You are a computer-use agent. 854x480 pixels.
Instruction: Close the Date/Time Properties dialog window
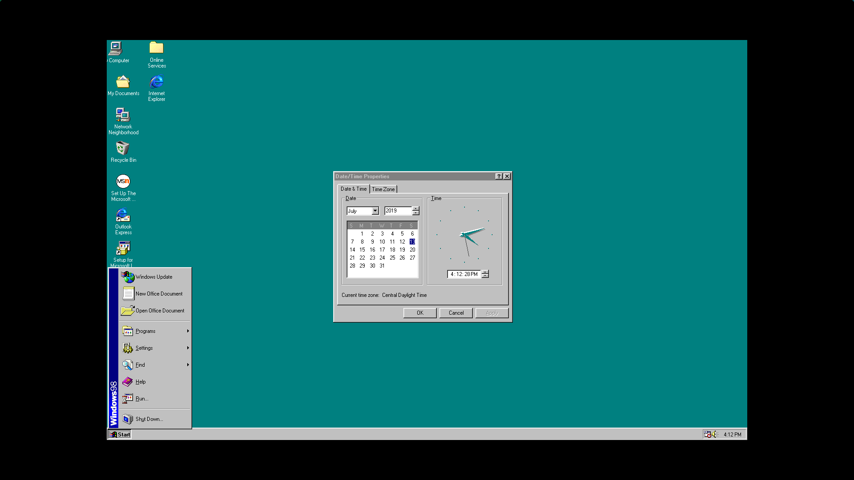(x=507, y=176)
